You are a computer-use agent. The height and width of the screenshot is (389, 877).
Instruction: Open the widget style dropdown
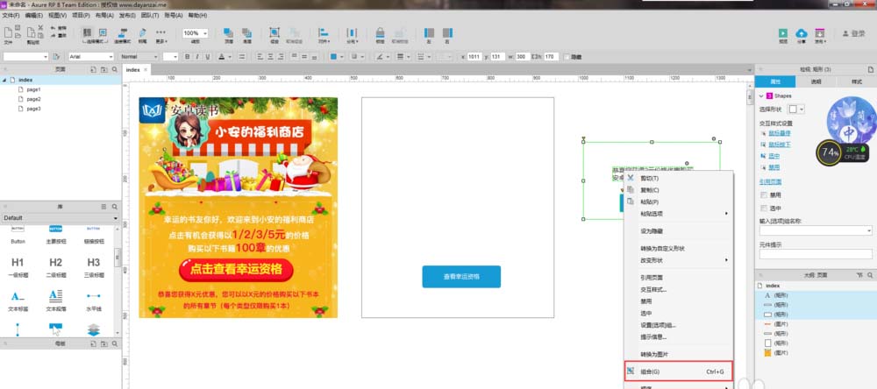[25, 56]
